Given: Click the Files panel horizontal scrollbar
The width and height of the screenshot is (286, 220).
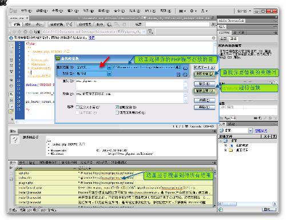Looking at the screenshot, I should 247,204.
